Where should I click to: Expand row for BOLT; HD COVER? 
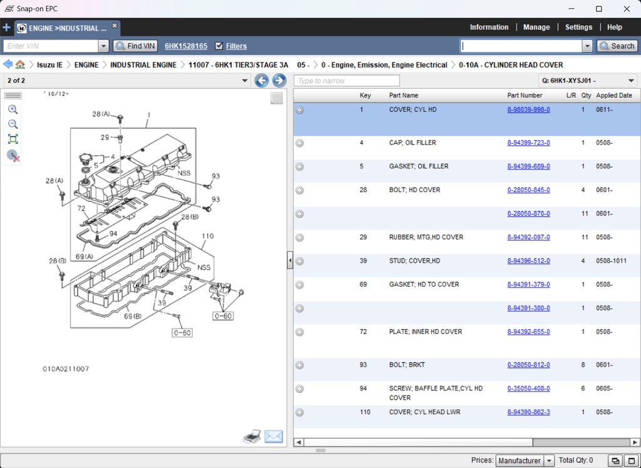pyautogui.click(x=300, y=190)
